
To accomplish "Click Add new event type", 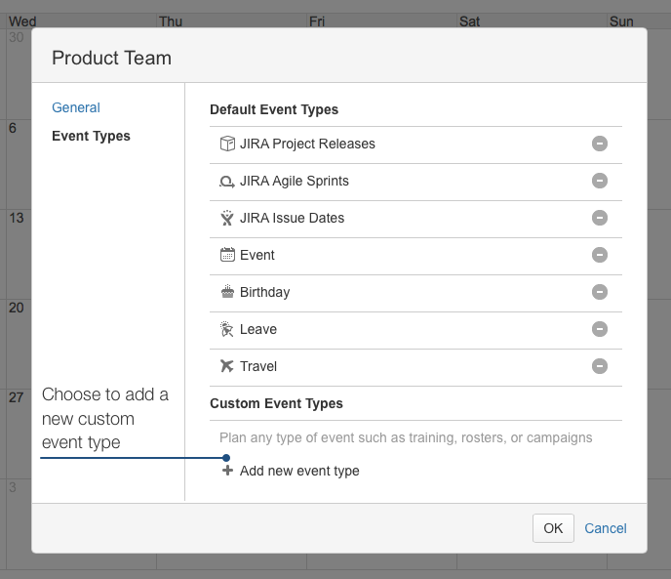I will click(299, 471).
